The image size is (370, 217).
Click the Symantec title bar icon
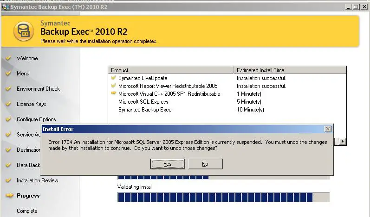tap(6, 7)
